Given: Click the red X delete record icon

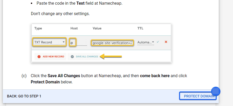Looking at the screenshot, I should click(x=166, y=42).
